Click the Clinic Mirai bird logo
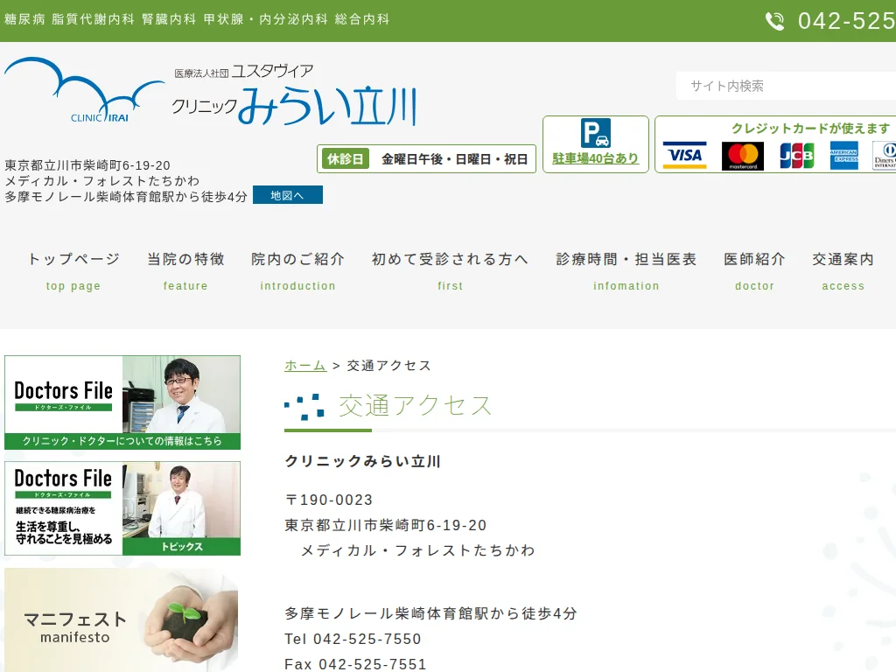This screenshot has height=672, width=896. coord(85,90)
